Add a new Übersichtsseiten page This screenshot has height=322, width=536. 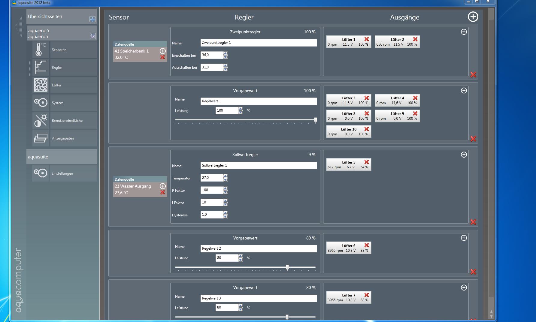[x=92, y=19]
